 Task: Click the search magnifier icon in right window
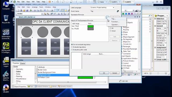pyautogui.click(x=149, y=16)
